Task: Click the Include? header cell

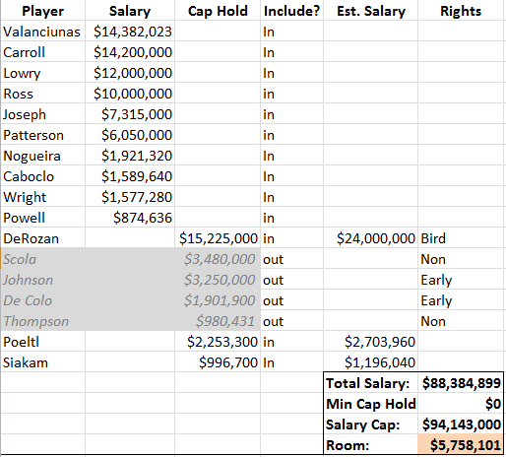Action: (291, 11)
